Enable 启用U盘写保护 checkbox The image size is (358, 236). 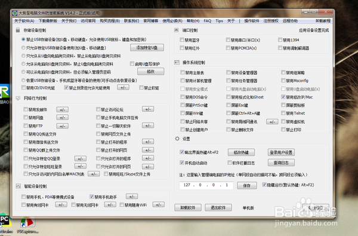click(x=132, y=63)
